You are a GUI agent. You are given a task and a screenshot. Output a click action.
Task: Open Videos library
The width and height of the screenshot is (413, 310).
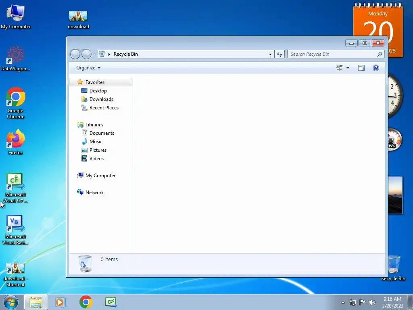pyautogui.click(x=96, y=158)
